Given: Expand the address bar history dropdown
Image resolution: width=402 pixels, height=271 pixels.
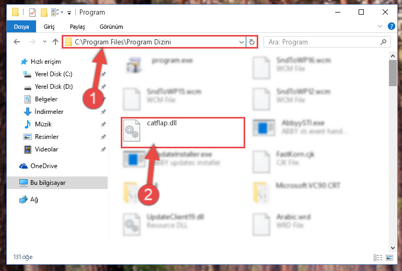Looking at the screenshot, I should pyautogui.click(x=241, y=42).
